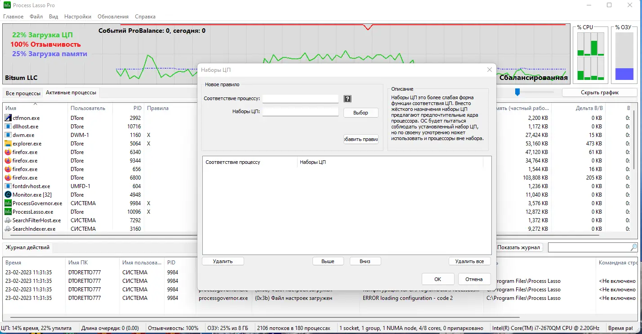Open the Справка menu
Image resolution: width=642 pixels, height=334 pixels.
tap(145, 17)
